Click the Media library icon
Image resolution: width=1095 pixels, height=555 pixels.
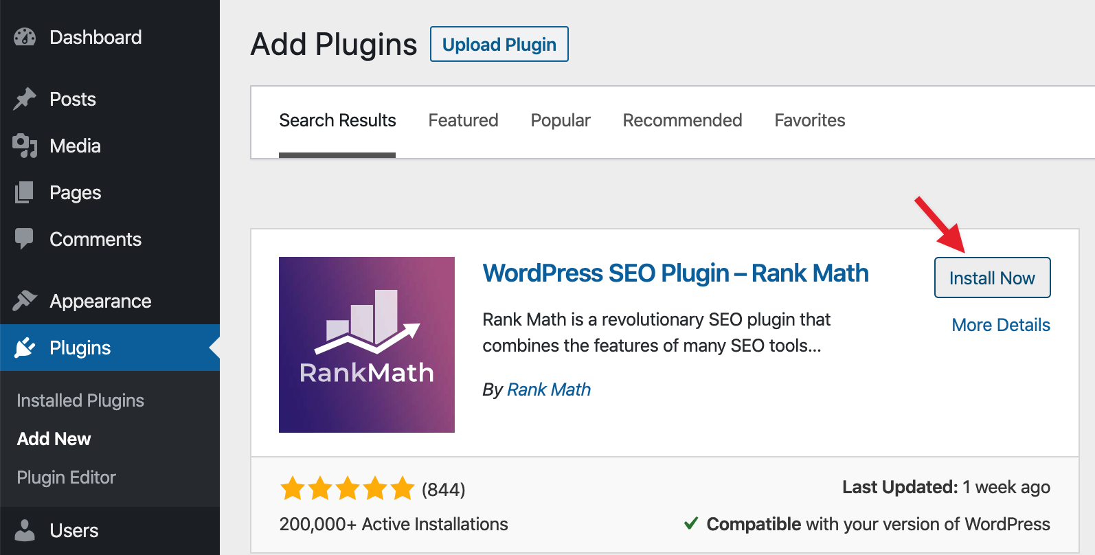[x=25, y=146]
